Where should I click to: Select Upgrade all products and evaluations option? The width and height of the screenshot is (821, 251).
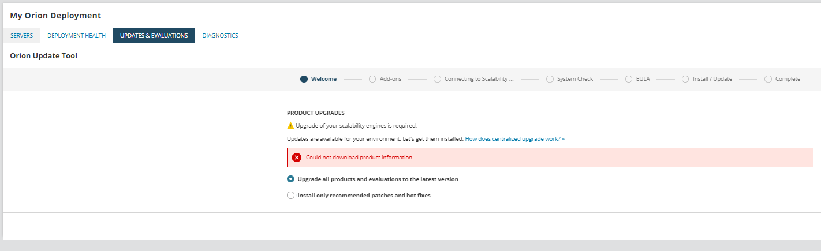pos(291,179)
